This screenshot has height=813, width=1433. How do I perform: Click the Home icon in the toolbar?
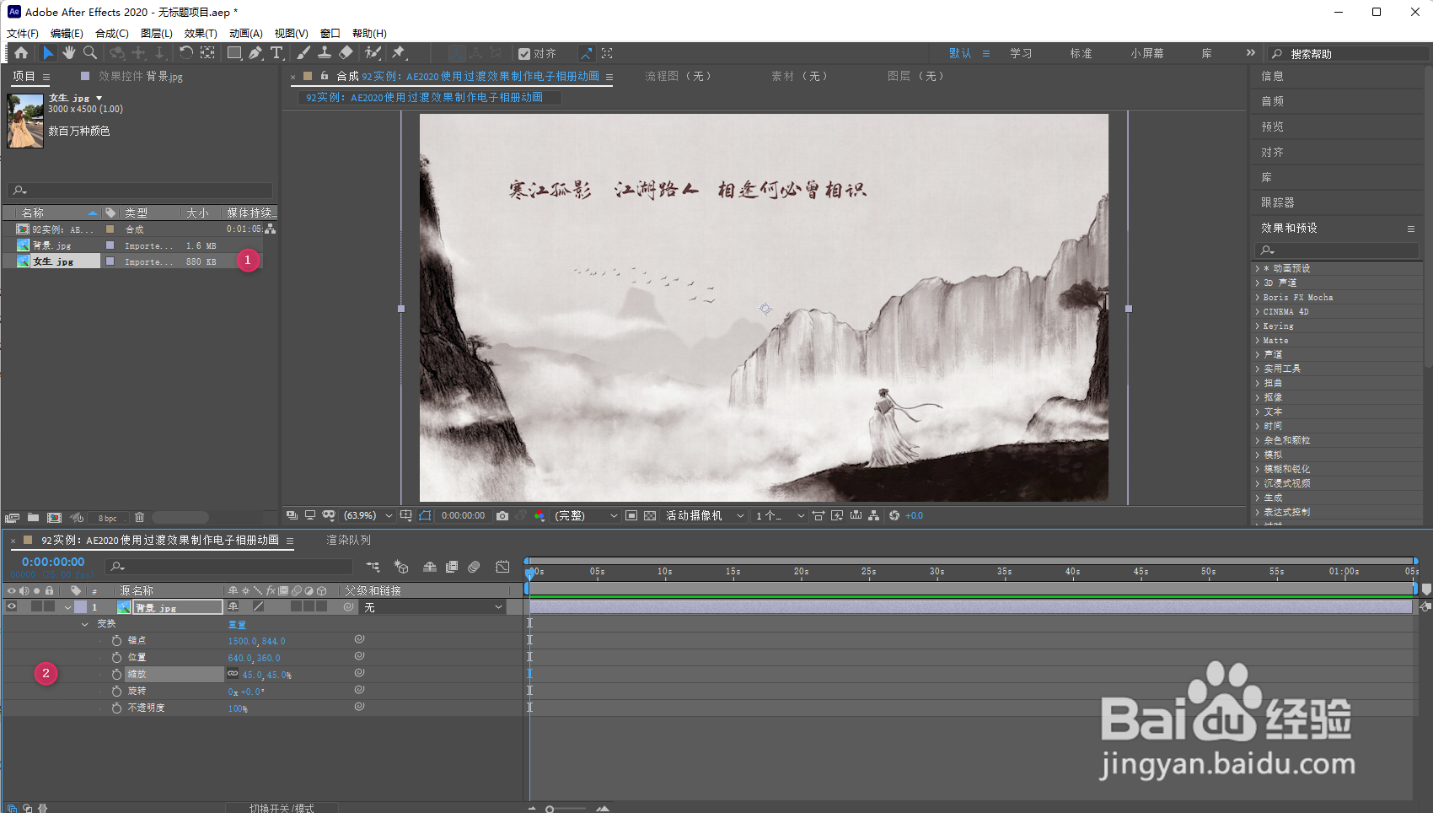(x=21, y=53)
